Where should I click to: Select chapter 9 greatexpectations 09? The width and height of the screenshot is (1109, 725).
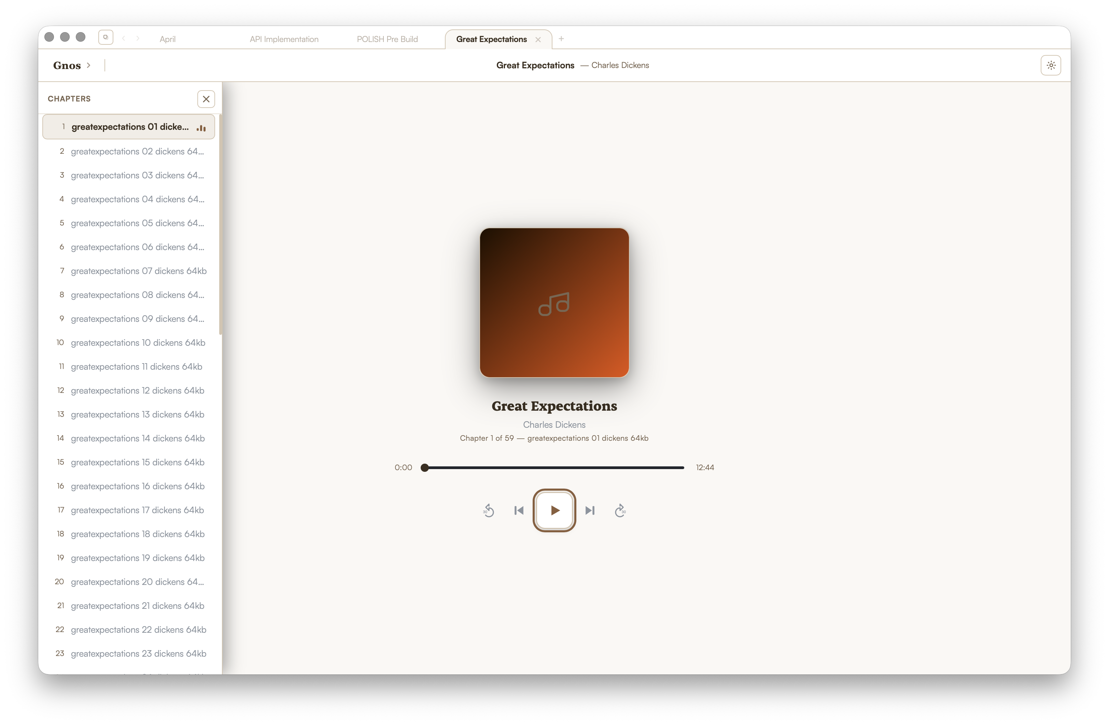coord(129,319)
